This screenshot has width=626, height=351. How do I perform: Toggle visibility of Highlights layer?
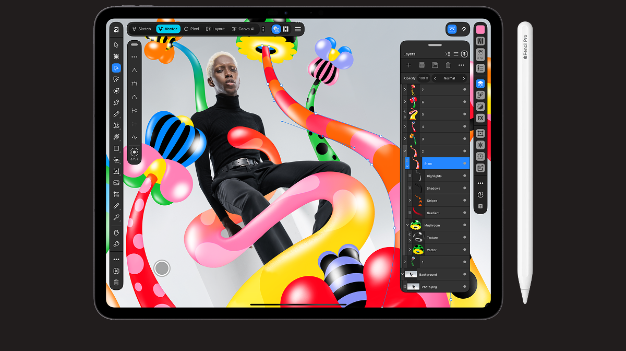coord(465,176)
